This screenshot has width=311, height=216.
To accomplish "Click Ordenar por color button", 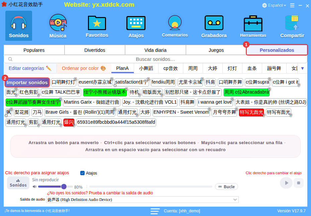I will click(84, 69).
